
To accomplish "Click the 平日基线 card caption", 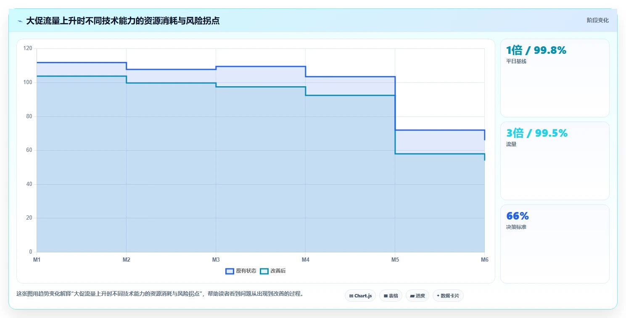I will [516, 61].
